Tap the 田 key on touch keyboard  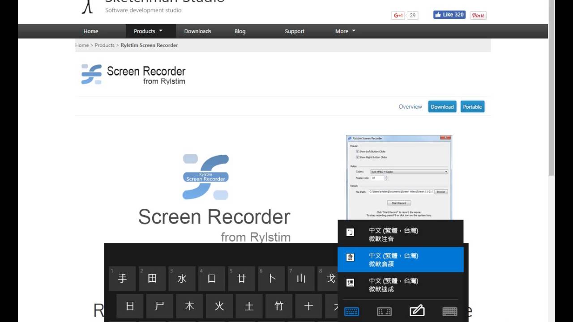coord(152,279)
